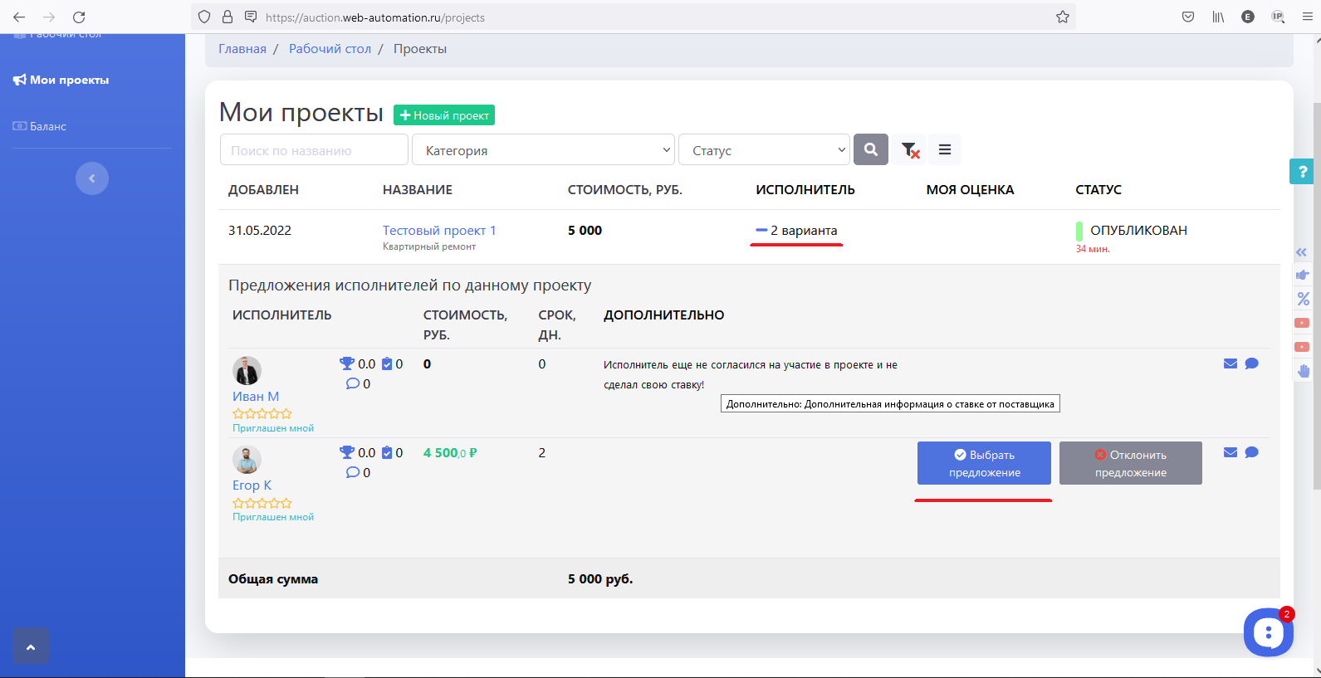
Task: Click the Новый проект button
Action: (444, 115)
